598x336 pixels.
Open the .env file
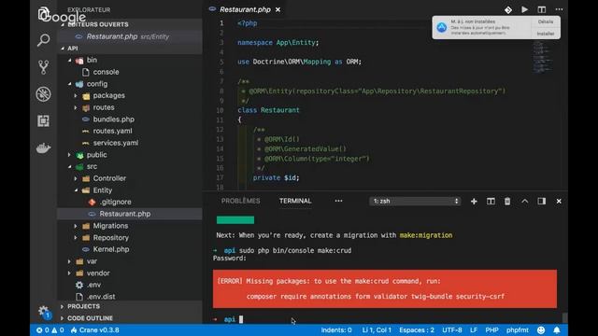click(93, 285)
